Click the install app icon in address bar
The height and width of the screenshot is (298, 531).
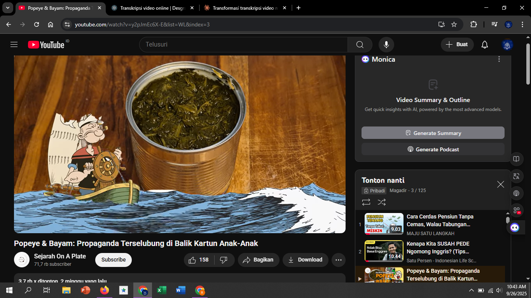(x=442, y=24)
